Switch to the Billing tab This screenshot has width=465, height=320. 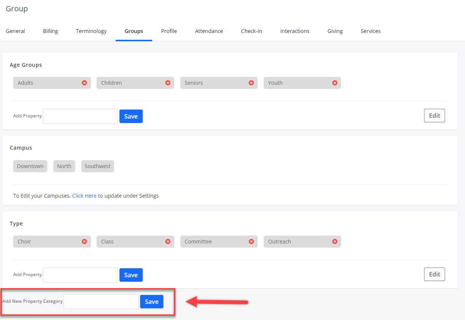(x=50, y=31)
